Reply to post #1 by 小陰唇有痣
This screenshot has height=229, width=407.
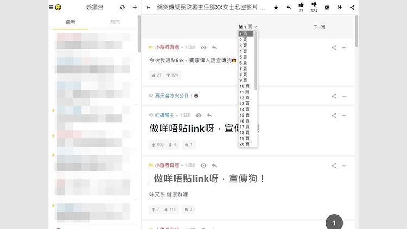click(214, 48)
